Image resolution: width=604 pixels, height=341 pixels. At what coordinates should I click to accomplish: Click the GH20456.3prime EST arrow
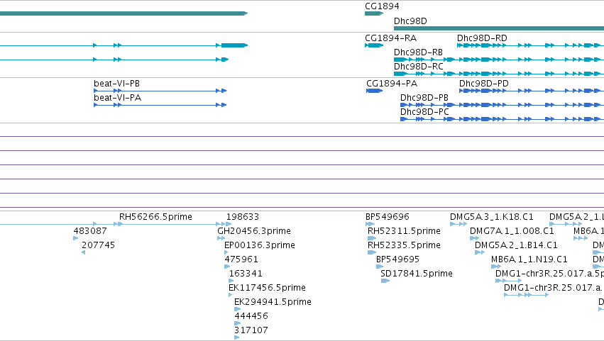click(221, 238)
